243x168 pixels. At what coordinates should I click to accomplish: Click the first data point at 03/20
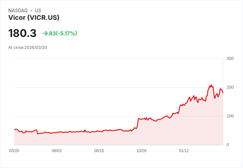point(15,130)
